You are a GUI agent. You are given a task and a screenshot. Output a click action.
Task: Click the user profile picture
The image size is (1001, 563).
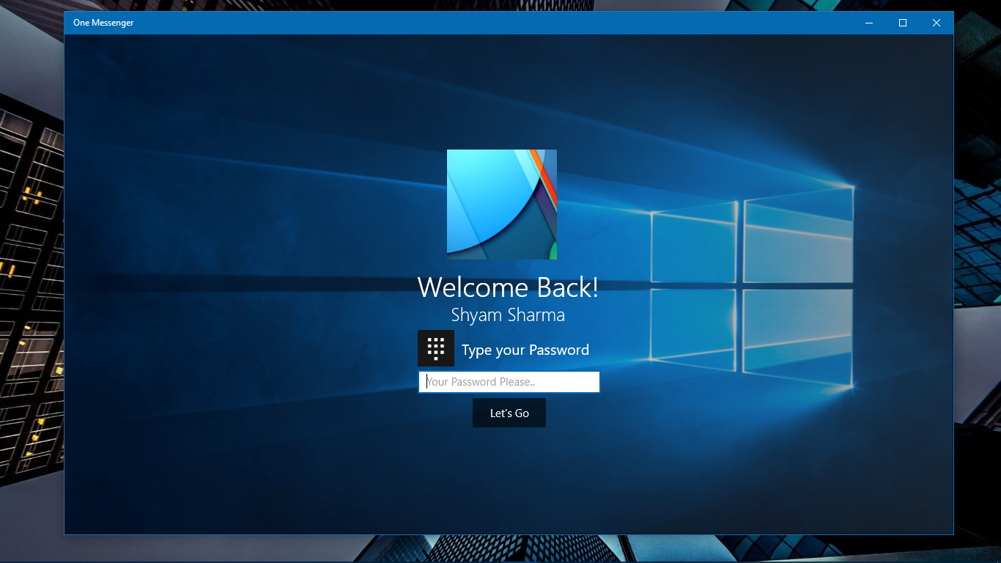(502, 205)
